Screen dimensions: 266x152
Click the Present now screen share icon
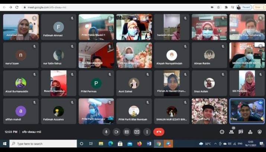point(137,132)
